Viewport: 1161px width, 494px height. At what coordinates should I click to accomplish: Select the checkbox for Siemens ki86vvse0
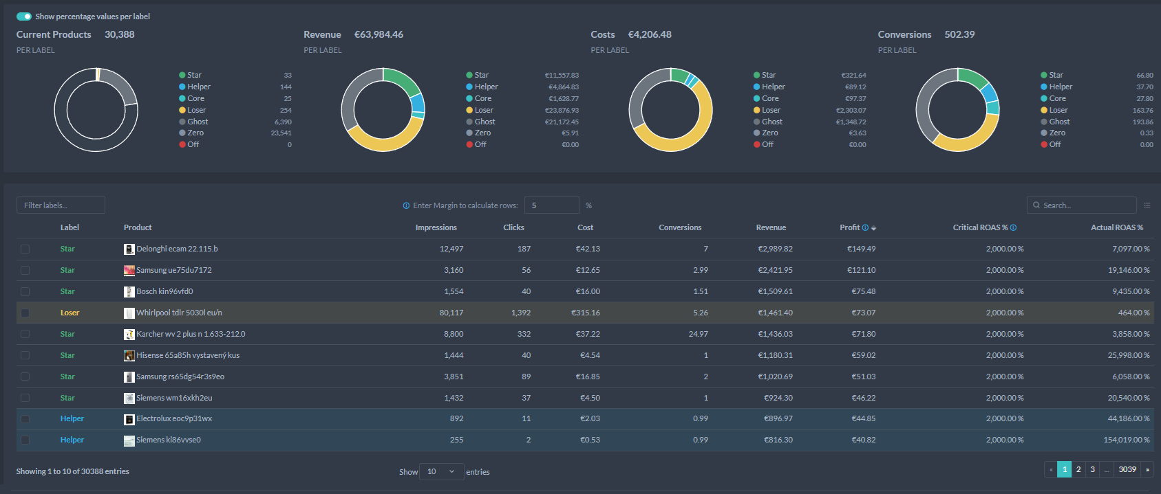point(25,440)
